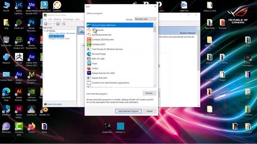
Task: Open the Sort by Recently used dropdown
Action: point(145,19)
